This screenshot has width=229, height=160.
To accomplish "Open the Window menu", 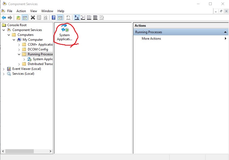I will tap(47, 11).
